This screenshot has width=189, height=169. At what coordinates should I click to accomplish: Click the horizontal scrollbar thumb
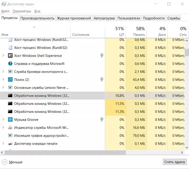65,152
